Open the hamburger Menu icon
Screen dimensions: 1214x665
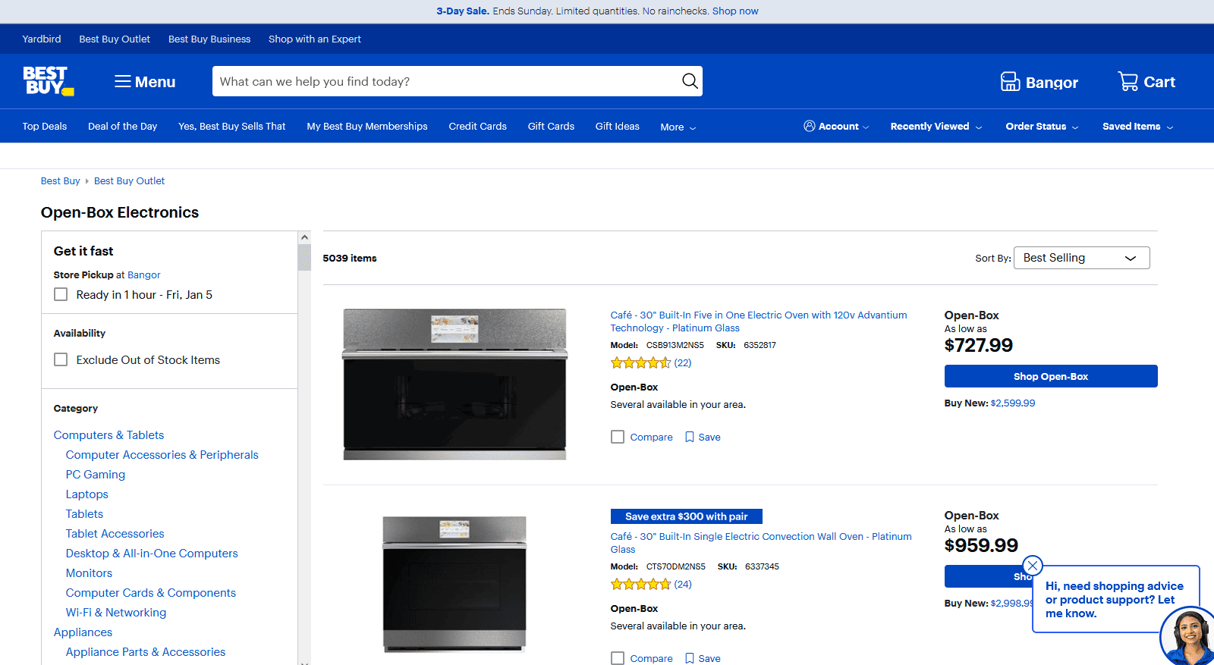click(x=123, y=81)
